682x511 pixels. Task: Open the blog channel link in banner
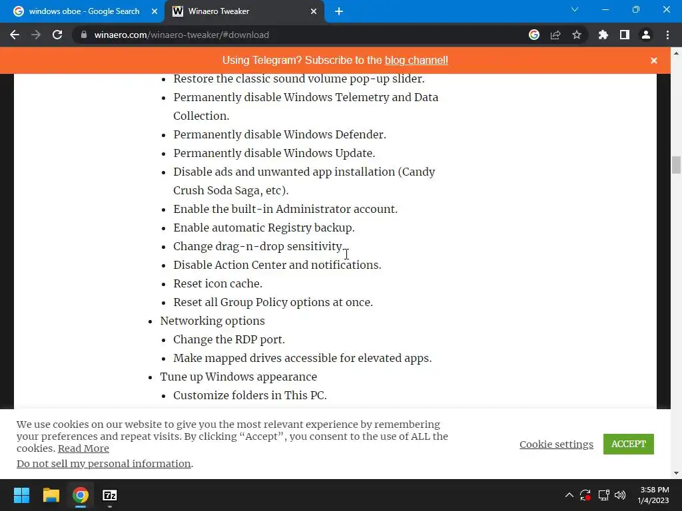pyautogui.click(x=416, y=61)
